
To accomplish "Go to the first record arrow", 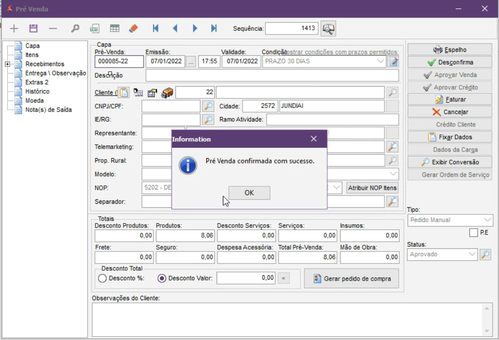I will pyautogui.click(x=155, y=29).
